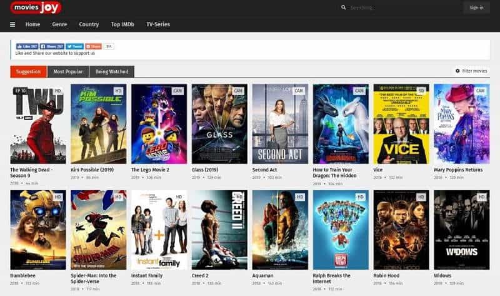Click the MoviesJoy logo
Screen dimensions: 500x296
coord(36,8)
